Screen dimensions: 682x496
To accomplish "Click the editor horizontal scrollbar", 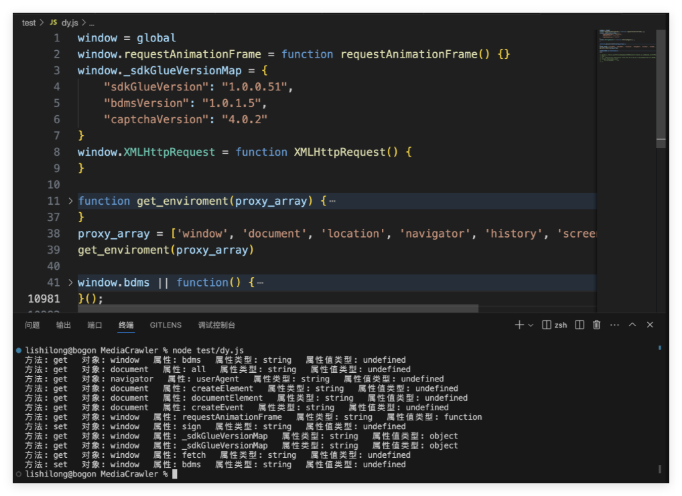I will [278, 308].
